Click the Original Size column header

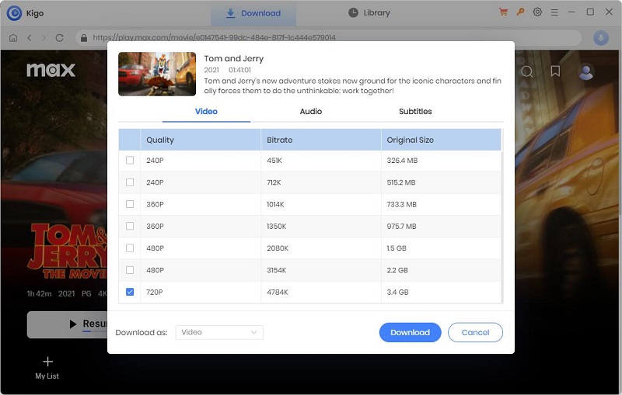[441, 140]
